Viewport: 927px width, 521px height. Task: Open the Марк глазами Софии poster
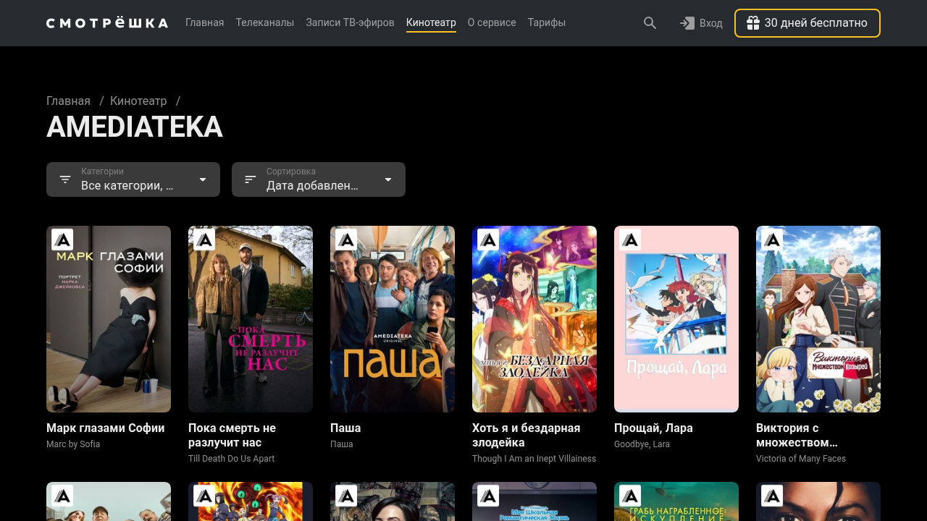[109, 319]
